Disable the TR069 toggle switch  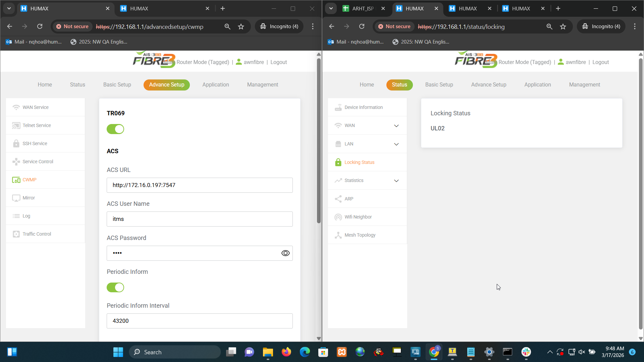click(115, 129)
